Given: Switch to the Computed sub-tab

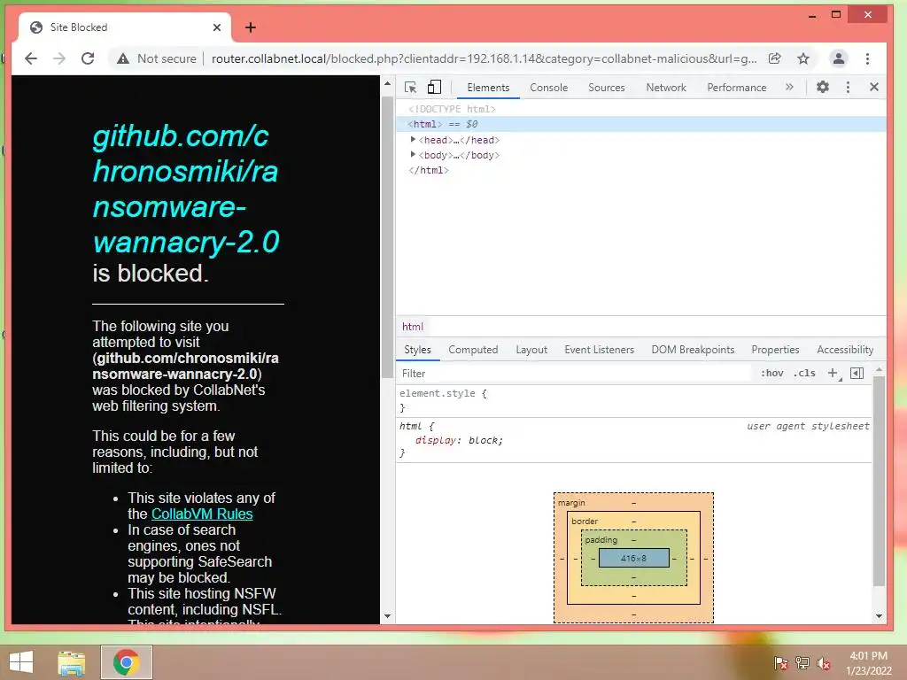Looking at the screenshot, I should [x=473, y=350].
